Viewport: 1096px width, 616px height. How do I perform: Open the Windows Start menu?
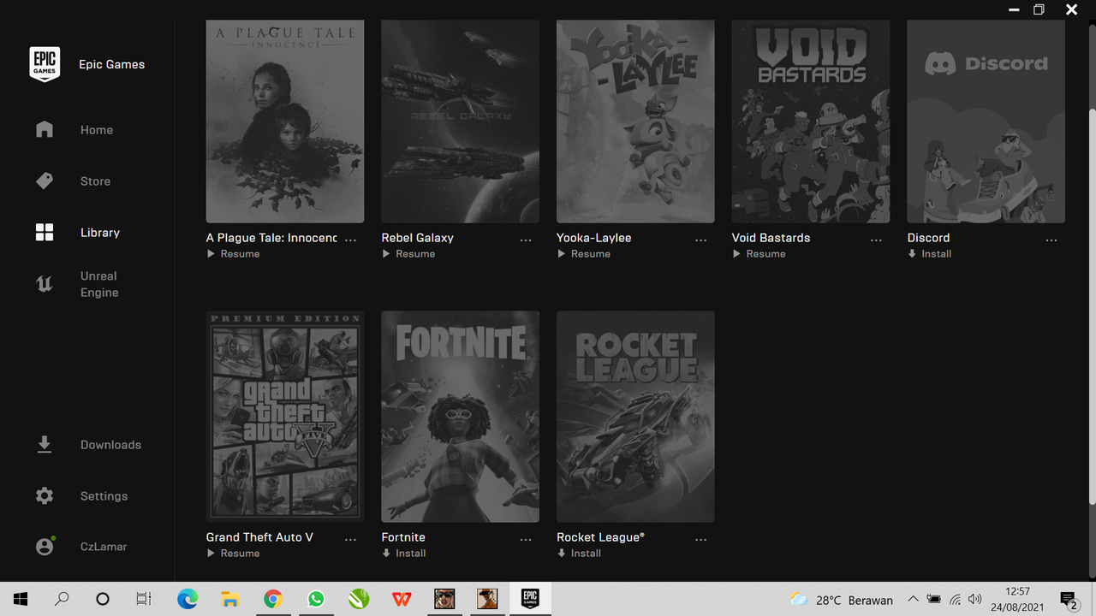coord(21,599)
